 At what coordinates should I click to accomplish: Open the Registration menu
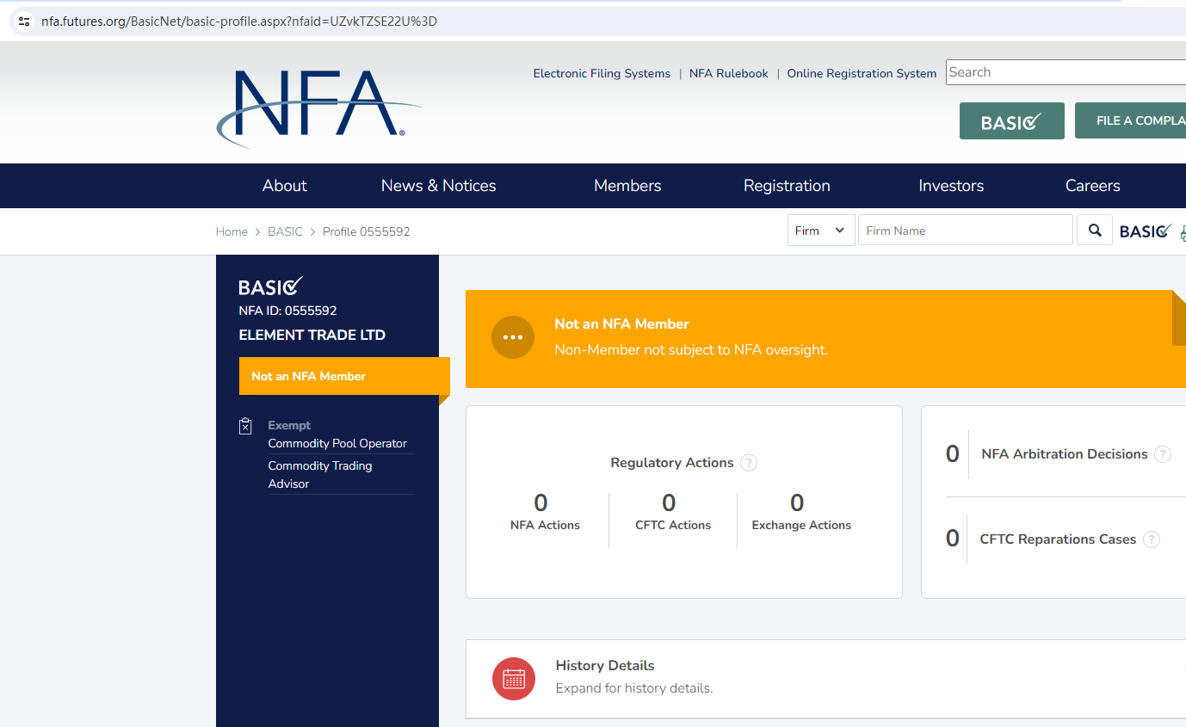tap(787, 186)
